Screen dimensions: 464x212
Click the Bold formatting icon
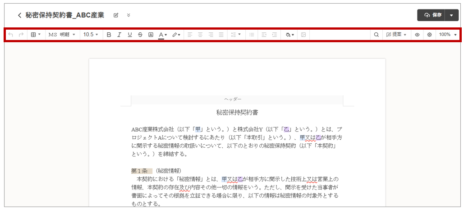click(x=109, y=35)
